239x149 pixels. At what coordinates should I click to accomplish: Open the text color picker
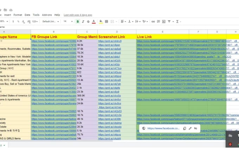point(94,22)
